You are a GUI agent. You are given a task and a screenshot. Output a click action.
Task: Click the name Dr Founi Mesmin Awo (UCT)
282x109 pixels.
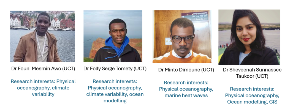coord(43,69)
